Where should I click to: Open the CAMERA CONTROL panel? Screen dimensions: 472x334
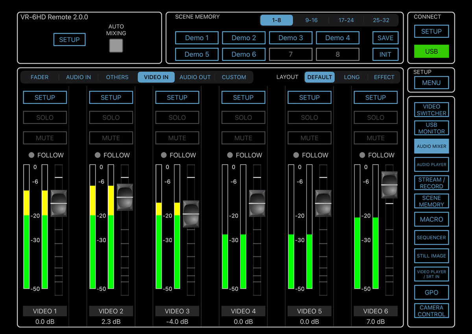coord(431,310)
